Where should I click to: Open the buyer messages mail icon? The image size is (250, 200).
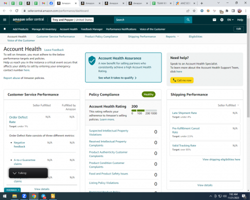(x=214, y=19)
